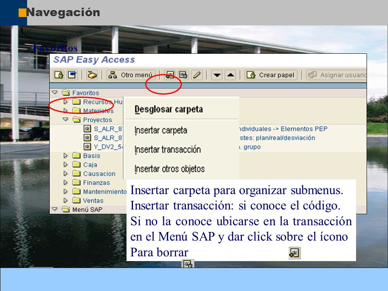Choose Desglosar carpeta in context menu
388x291 pixels.
[x=169, y=109]
